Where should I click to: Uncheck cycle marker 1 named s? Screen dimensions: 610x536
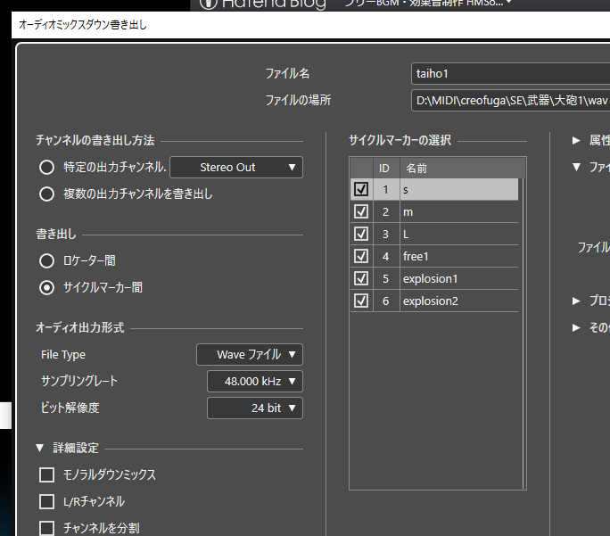[x=361, y=189]
